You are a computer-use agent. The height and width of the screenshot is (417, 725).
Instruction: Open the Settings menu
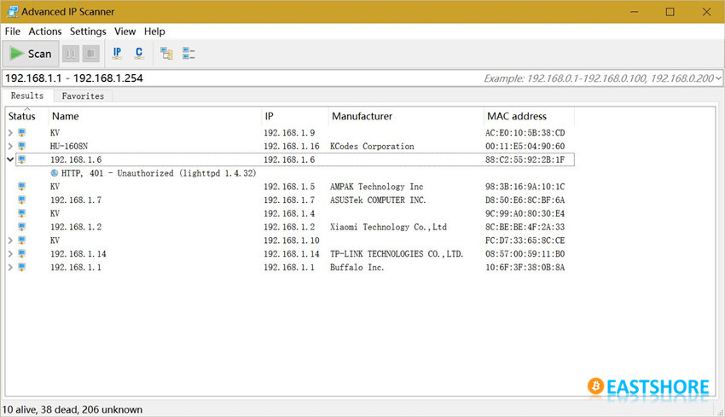point(88,32)
